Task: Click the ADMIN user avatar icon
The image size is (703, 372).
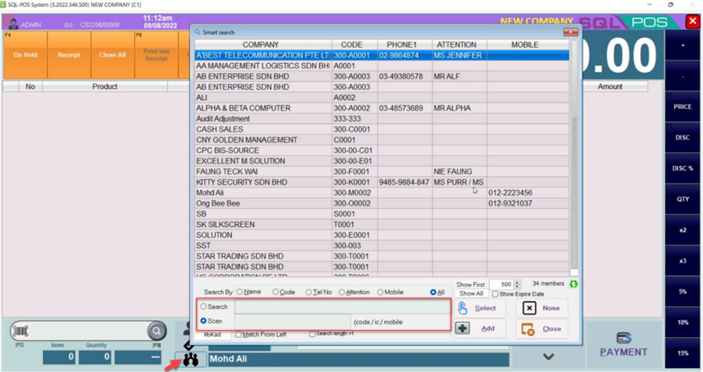Action: pyautogui.click(x=12, y=24)
